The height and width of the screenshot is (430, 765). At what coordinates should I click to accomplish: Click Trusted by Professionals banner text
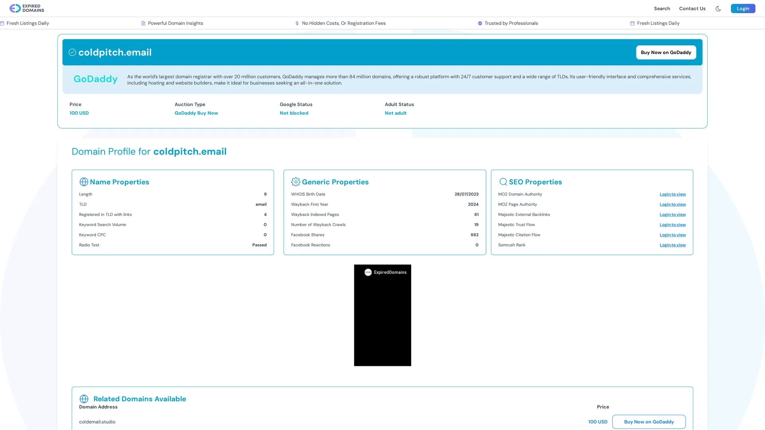[511, 23]
